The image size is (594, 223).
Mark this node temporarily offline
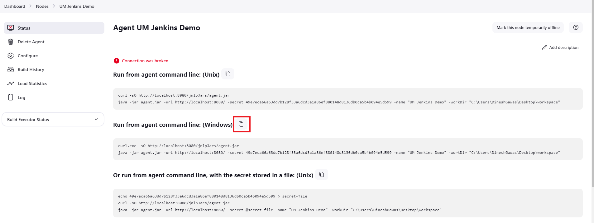click(x=528, y=27)
